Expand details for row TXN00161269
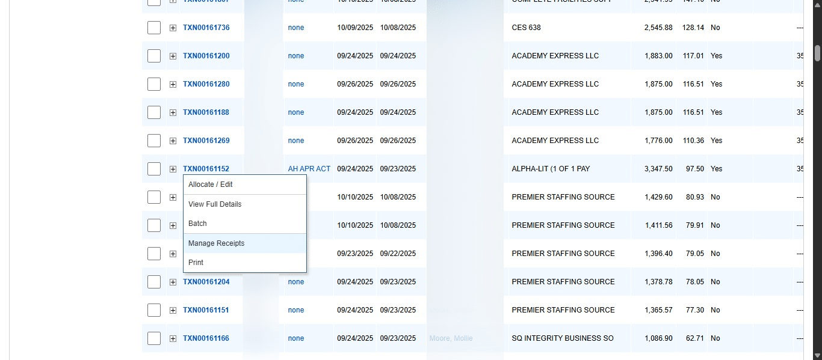The height and width of the screenshot is (360, 822). coord(173,140)
